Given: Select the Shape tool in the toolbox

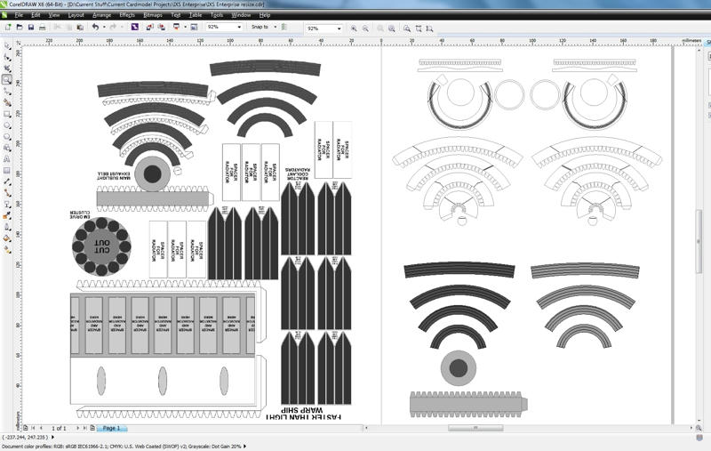Looking at the screenshot, I should pos(7,57).
